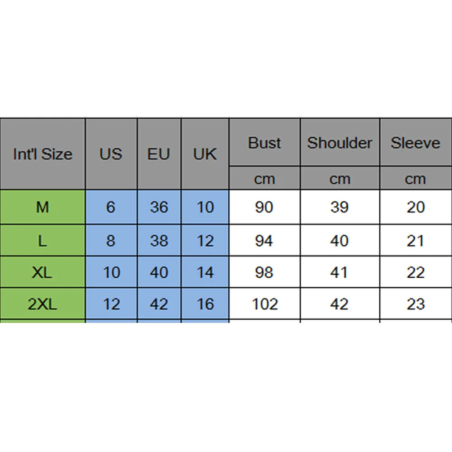Viewport: 452px width, 452px height.
Task: Click the UK column header
Action: [x=205, y=154]
